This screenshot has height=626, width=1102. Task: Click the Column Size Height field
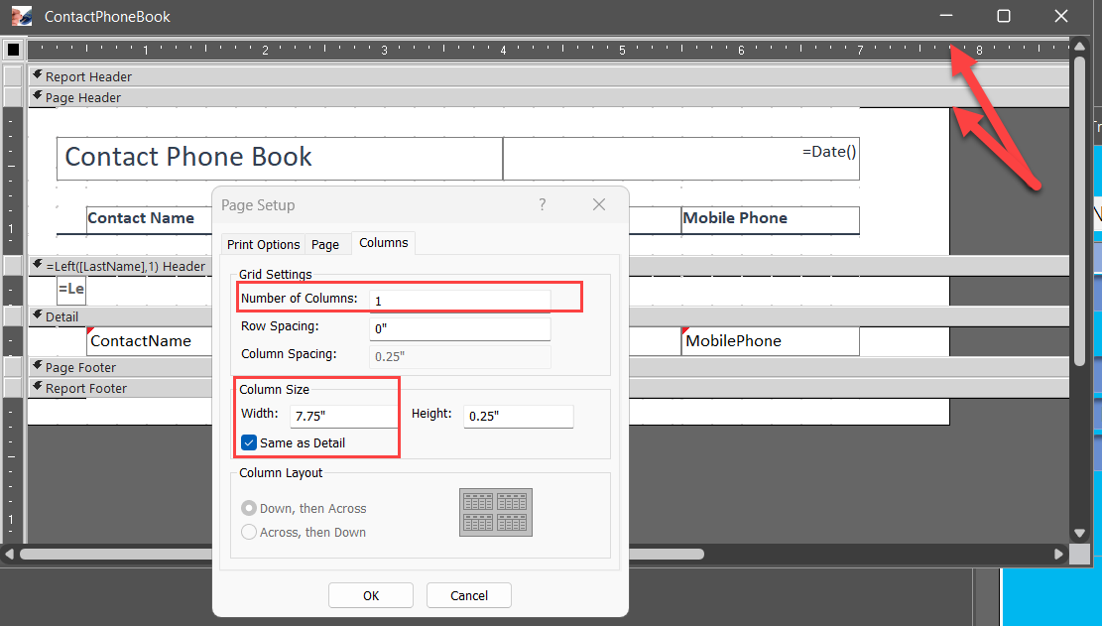click(519, 416)
